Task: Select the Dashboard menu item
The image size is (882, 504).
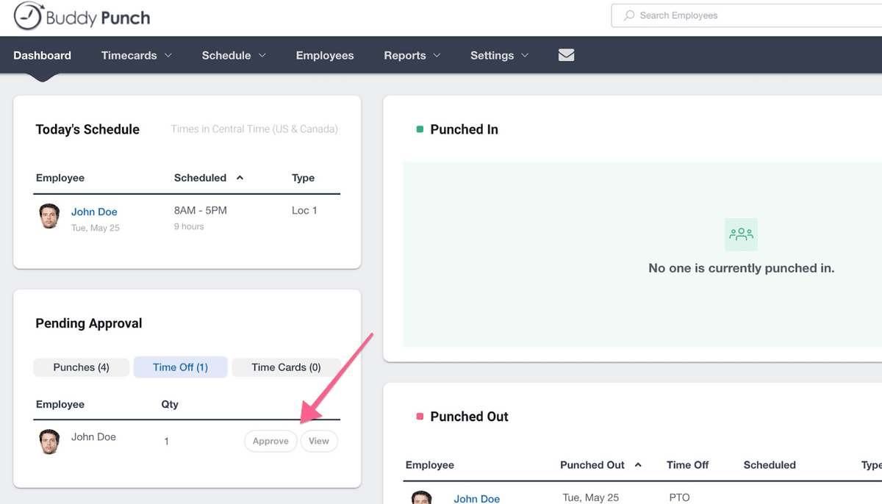Action: pos(42,55)
